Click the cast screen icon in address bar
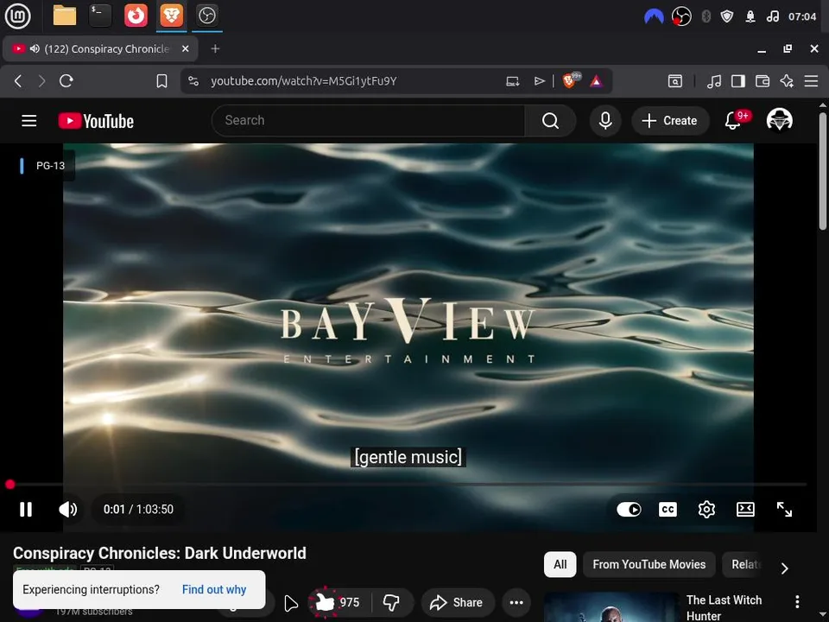The image size is (829, 622). coord(512,81)
